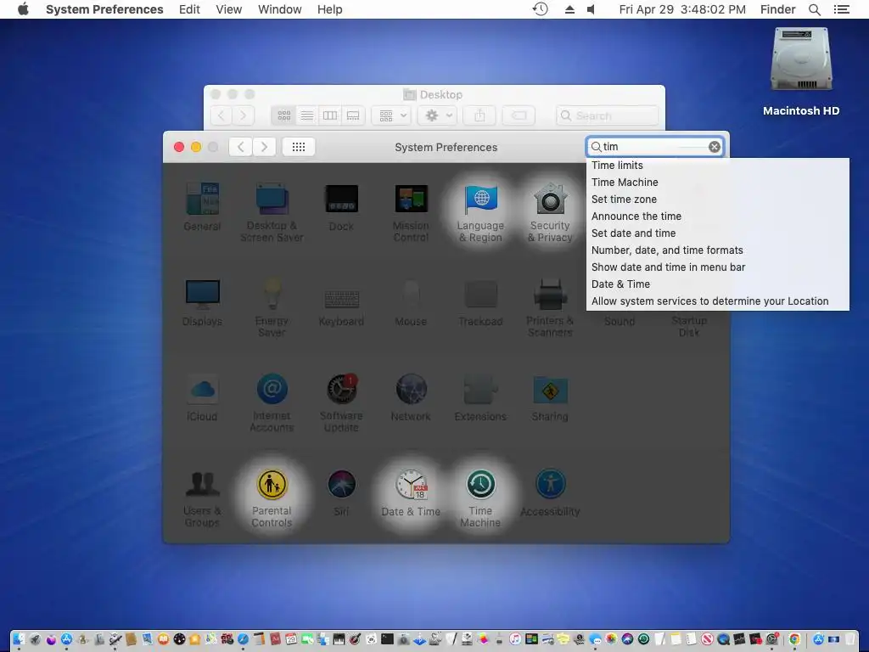Image resolution: width=869 pixels, height=652 pixels.
Task: Open the Displays preference pane
Action: coord(202,302)
